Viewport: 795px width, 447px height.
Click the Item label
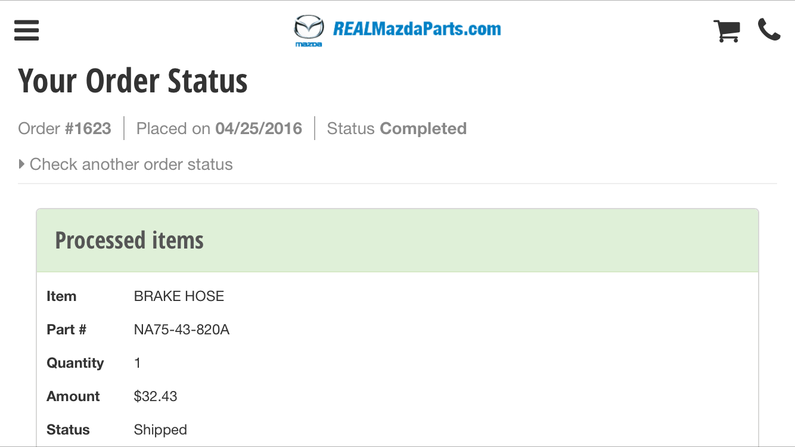tap(61, 296)
